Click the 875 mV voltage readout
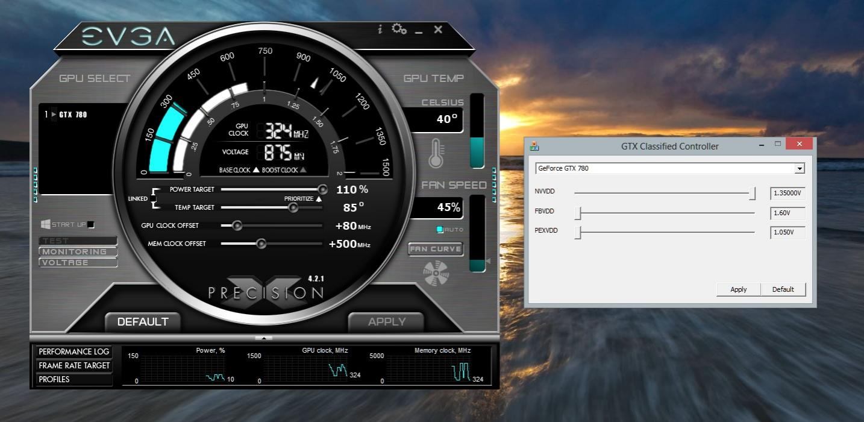864x422 pixels. (285, 152)
